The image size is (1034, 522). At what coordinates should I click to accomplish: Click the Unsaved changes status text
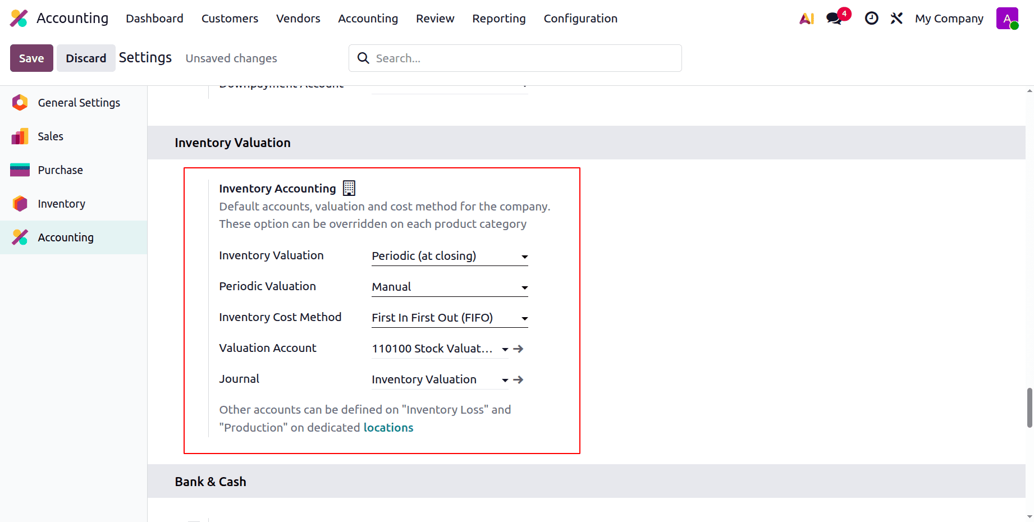[231, 58]
